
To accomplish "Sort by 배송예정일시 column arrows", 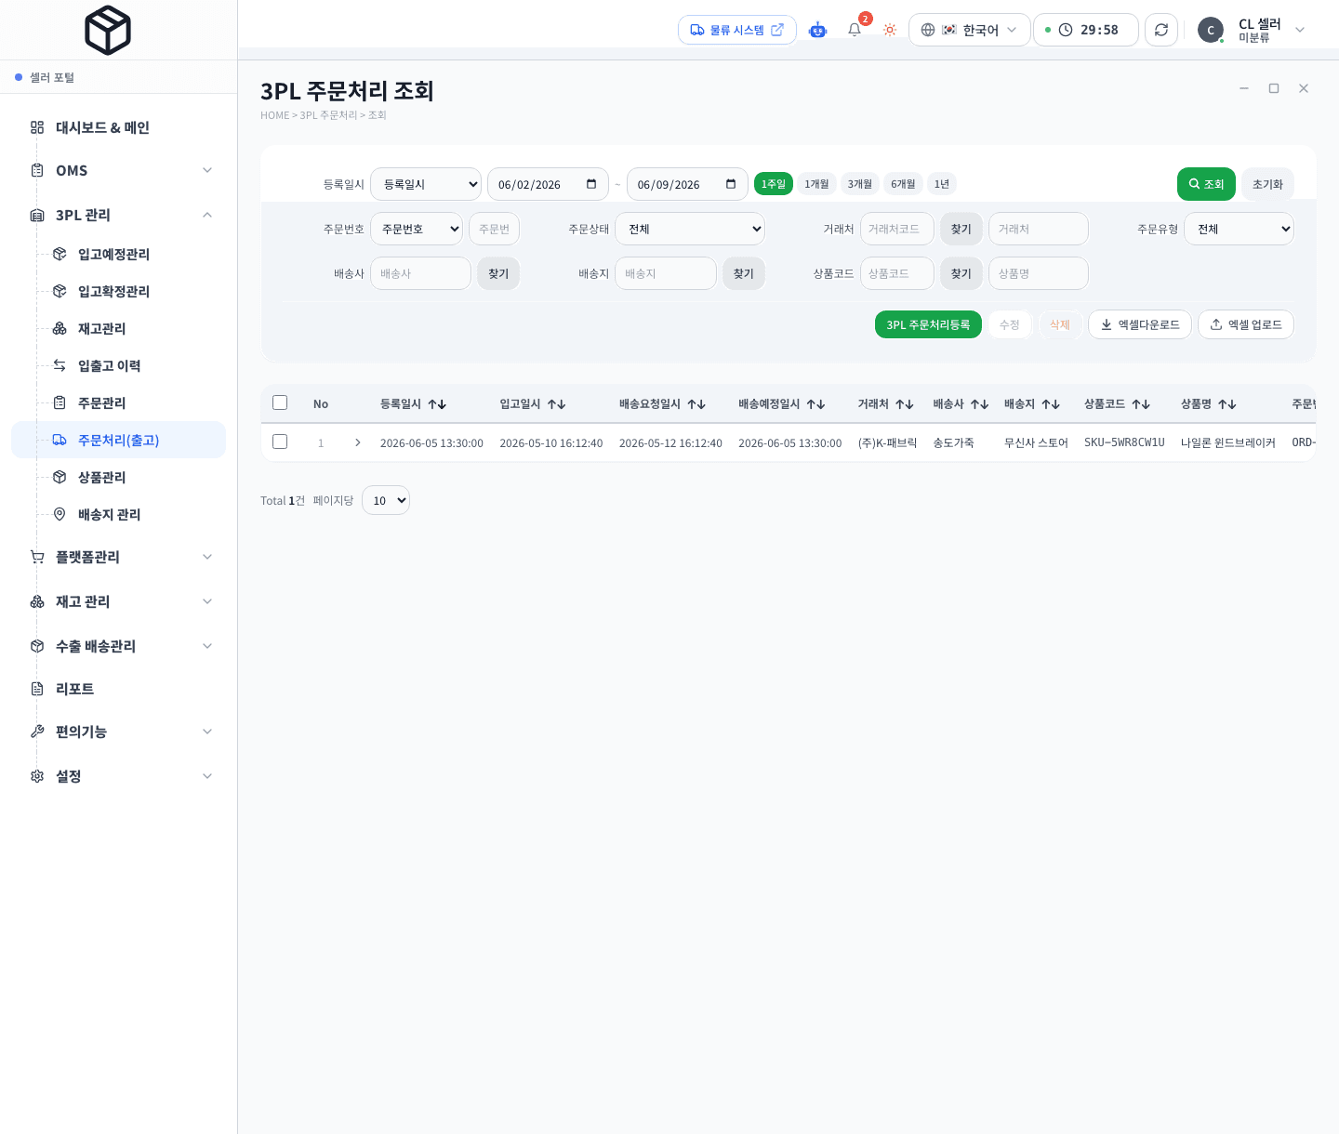I will point(816,404).
